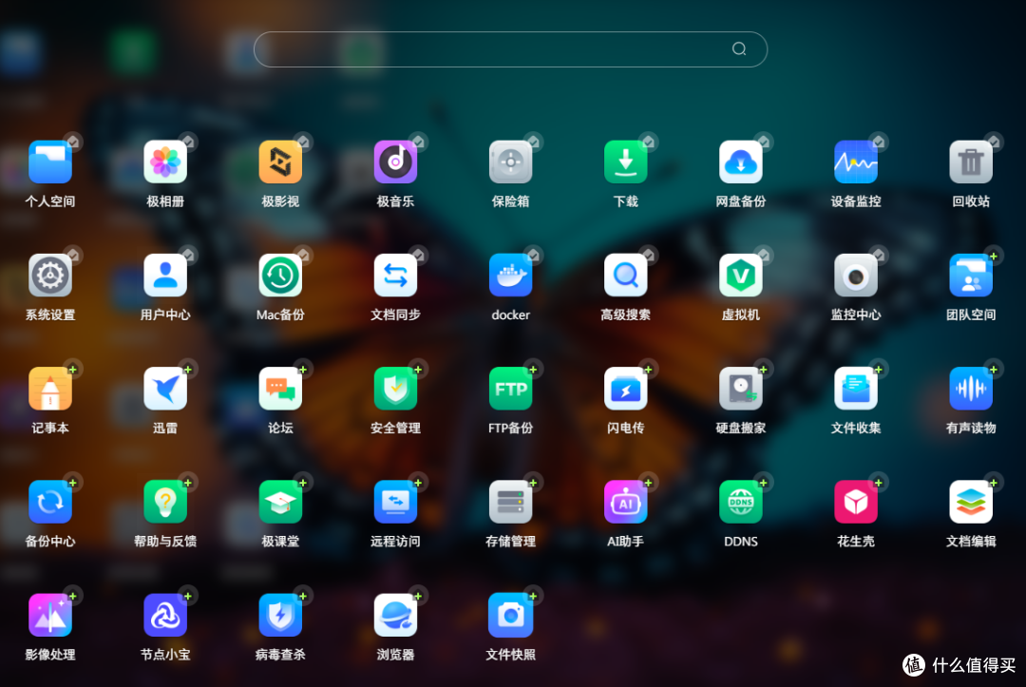Screen dimensions: 1026x687
Task: Launch the 节点小宝 app
Action: coord(165,616)
